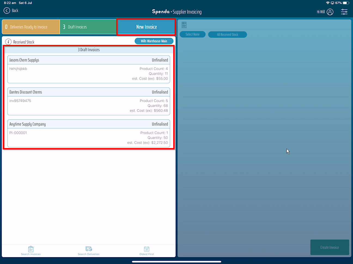Click est. Cost (ex): $560.48 value

coord(149,111)
